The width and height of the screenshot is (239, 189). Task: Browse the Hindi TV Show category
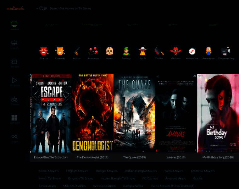[50, 179]
